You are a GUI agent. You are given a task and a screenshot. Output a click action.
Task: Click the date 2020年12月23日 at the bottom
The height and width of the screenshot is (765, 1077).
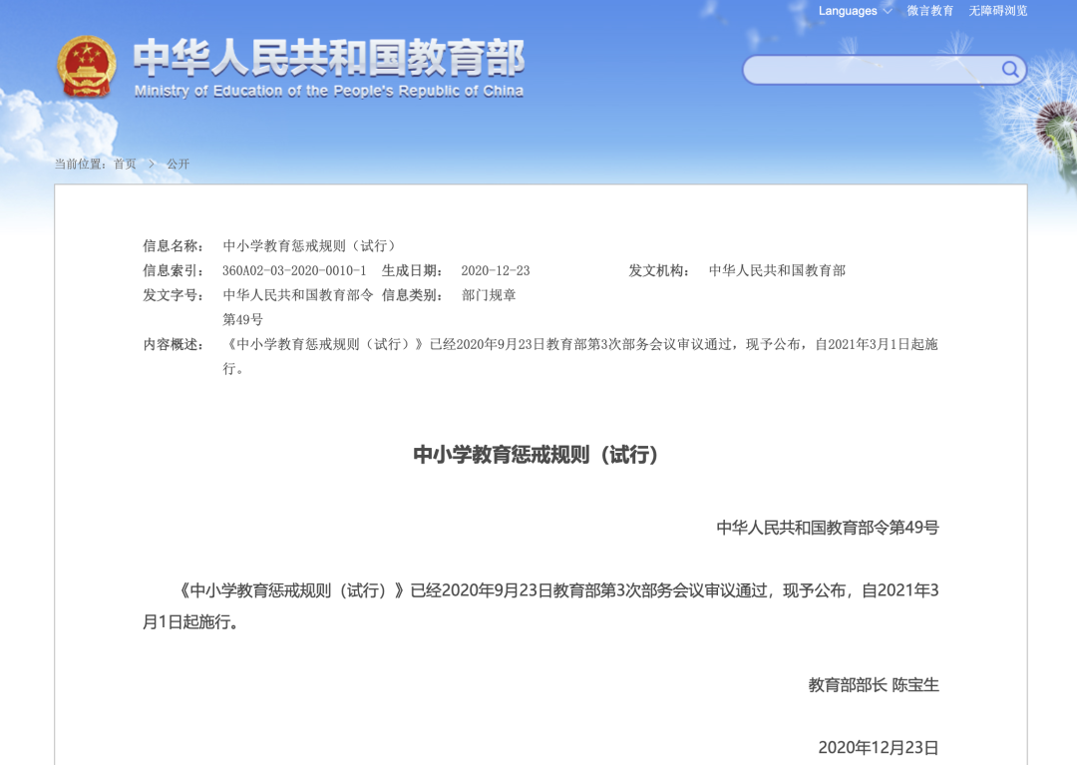(878, 747)
